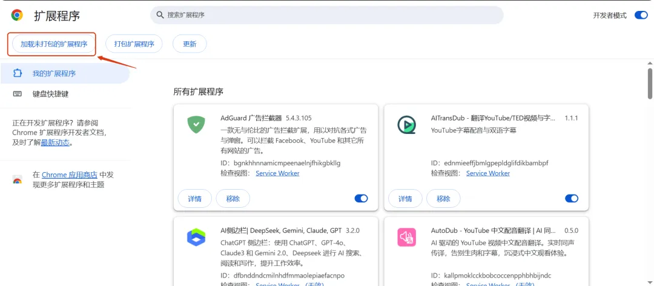
Task: Click the 扩展程序 page title
Action: [x=57, y=16]
